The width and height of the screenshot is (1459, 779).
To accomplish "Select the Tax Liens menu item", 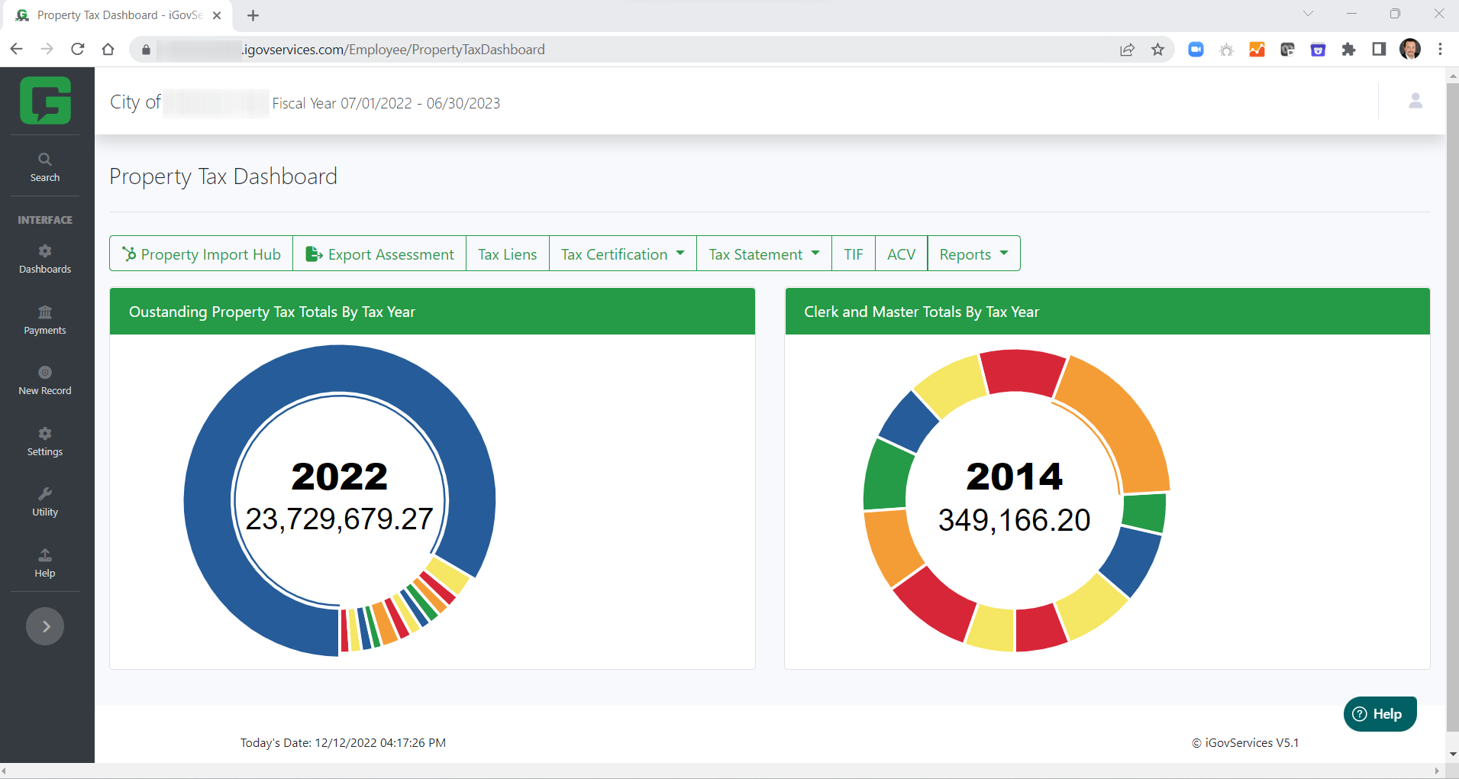I will [x=507, y=254].
